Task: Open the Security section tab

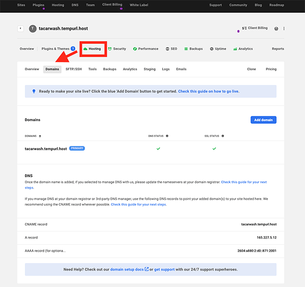Action: tap(117, 49)
